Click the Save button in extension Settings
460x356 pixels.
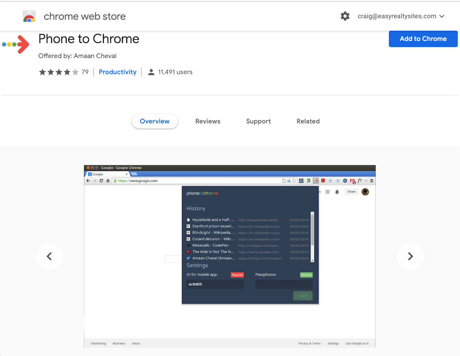[x=303, y=296]
